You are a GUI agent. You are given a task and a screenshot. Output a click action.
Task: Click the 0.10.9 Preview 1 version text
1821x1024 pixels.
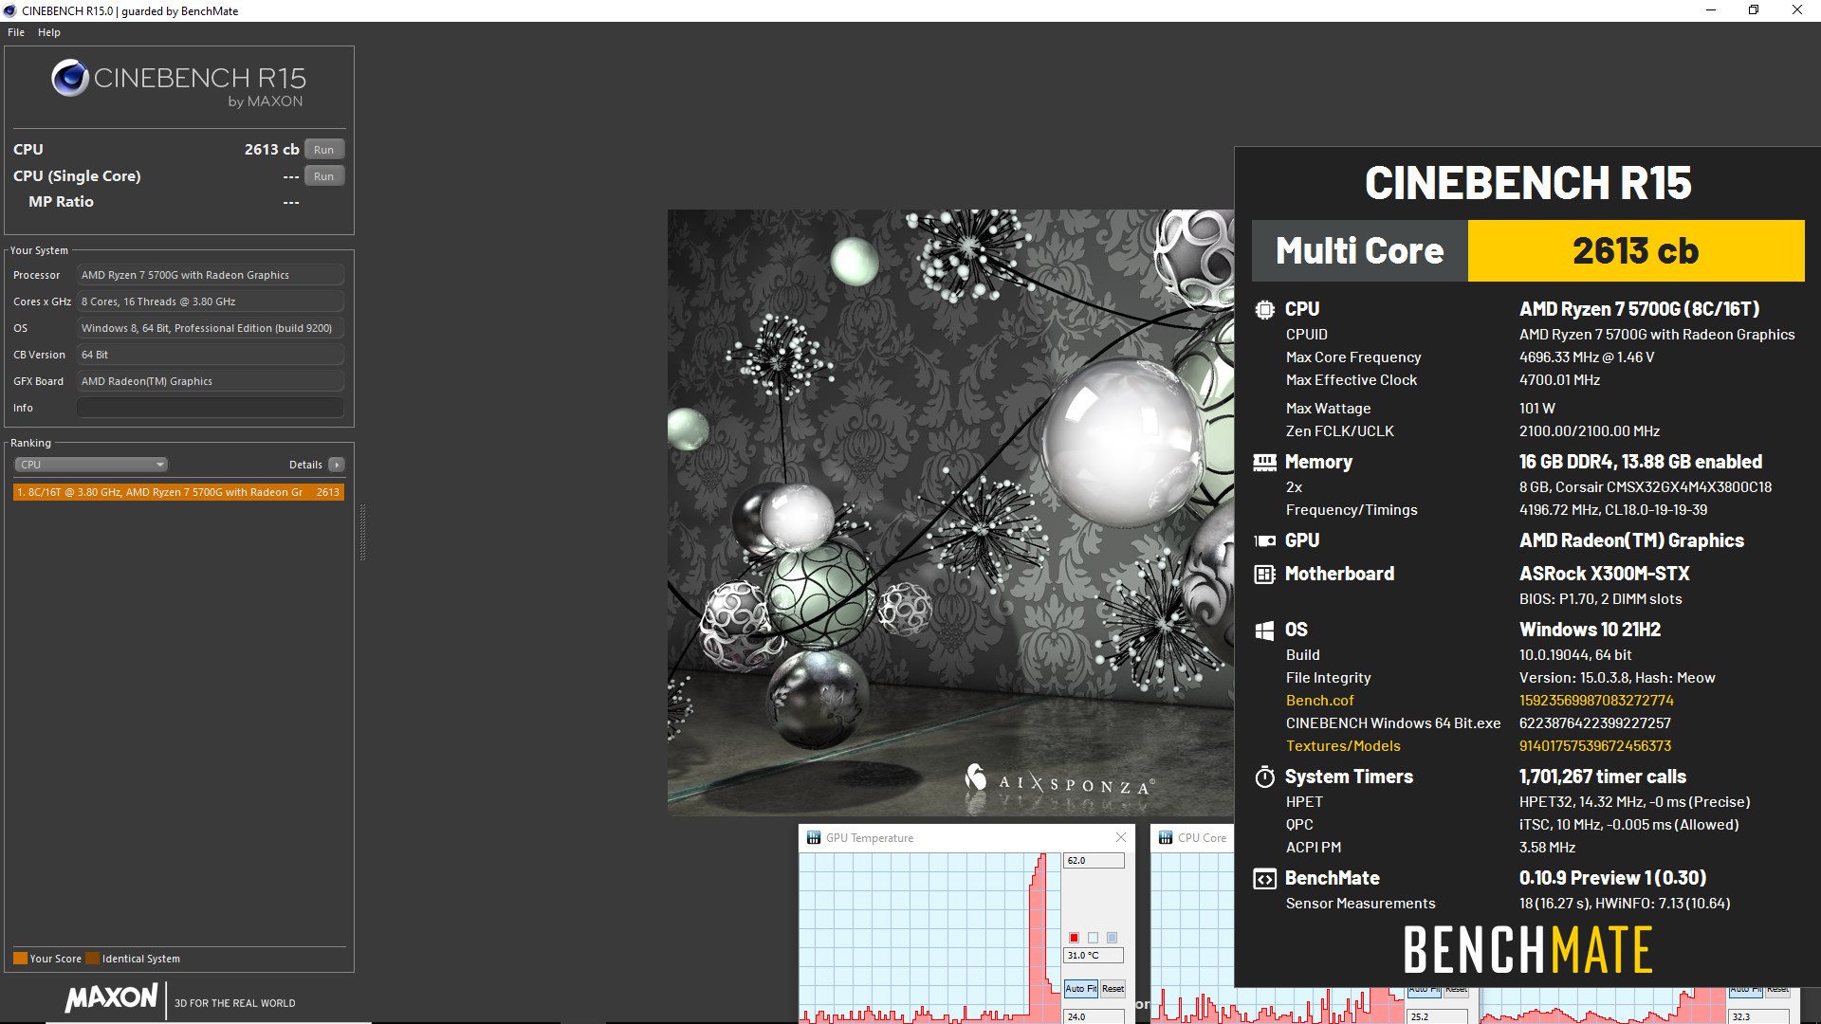click(1612, 878)
